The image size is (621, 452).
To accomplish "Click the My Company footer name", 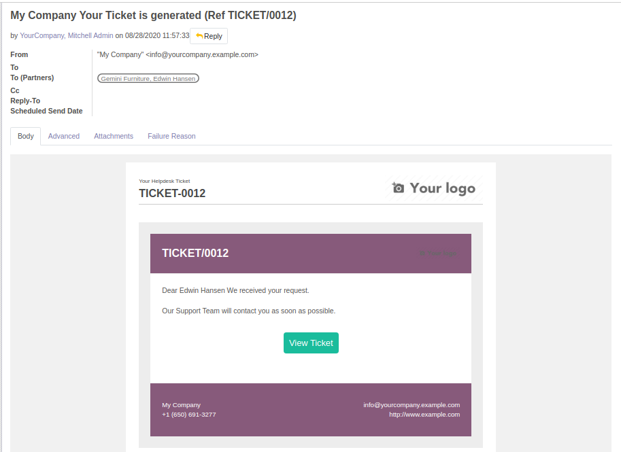I will [182, 405].
